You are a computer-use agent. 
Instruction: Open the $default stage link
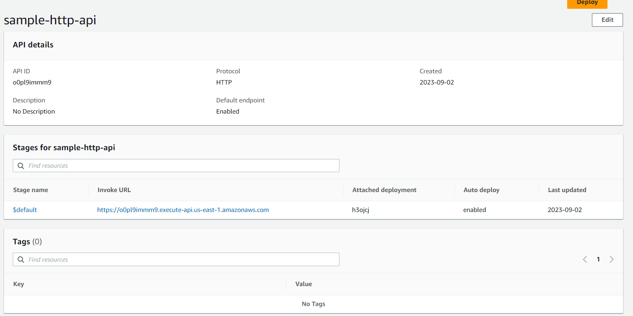point(25,210)
